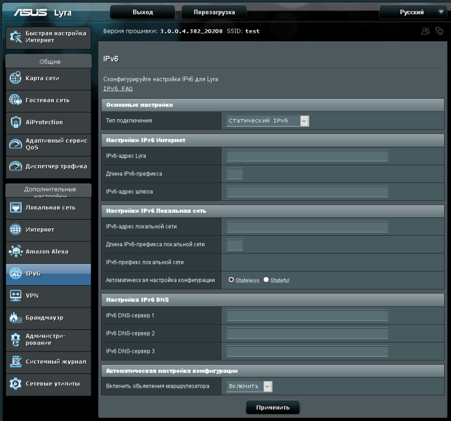Open Карта сети globe icon
Screen dimensions: 451x421
15,77
